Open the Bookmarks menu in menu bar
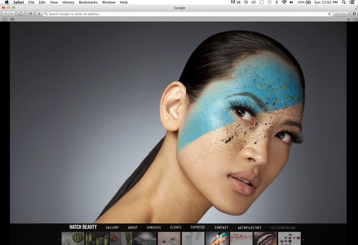The height and width of the screenshot is (245, 358). pyautogui.click(x=88, y=2)
